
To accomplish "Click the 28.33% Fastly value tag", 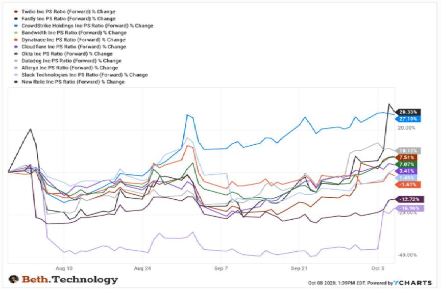I will coord(408,112).
